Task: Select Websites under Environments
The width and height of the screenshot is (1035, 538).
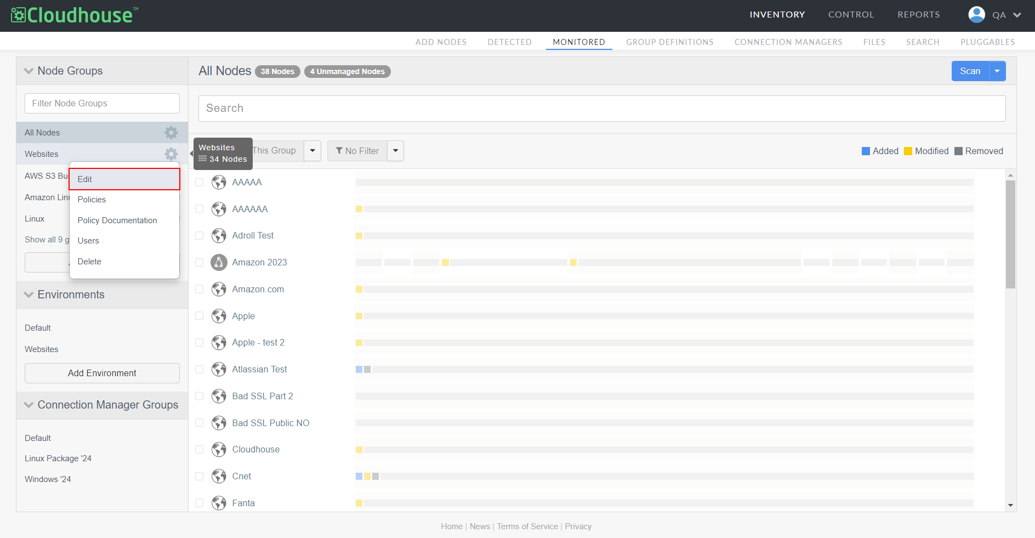Action: 42,349
